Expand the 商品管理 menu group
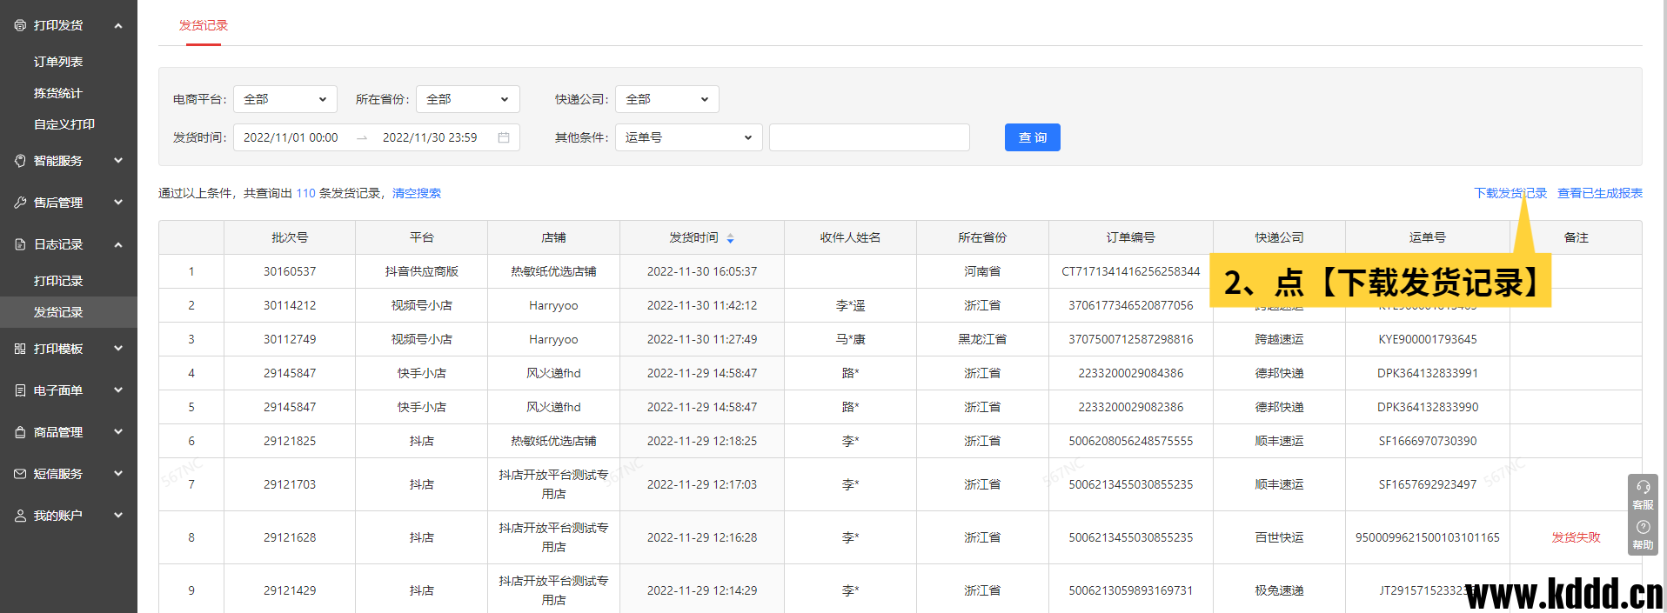The height and width of the screenshot is (613, 1667). [118, 432]
